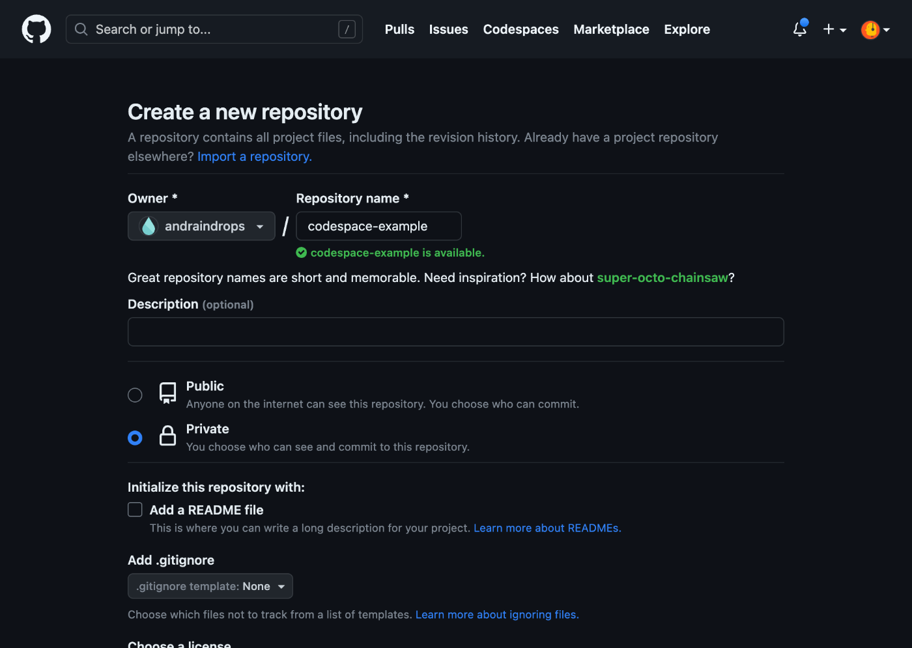
Task: Click the Import a repository link
Action: tap(255, 156)
